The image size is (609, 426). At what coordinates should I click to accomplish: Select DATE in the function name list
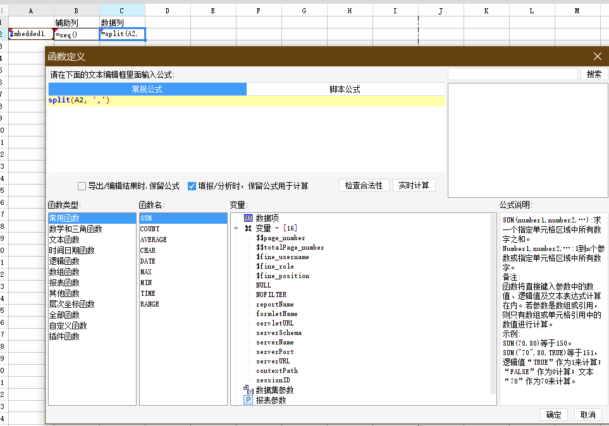pos(183,261)
